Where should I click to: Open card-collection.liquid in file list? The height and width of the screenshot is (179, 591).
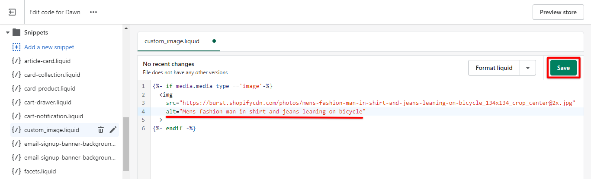pyautogui.click(x=52, y=75)
